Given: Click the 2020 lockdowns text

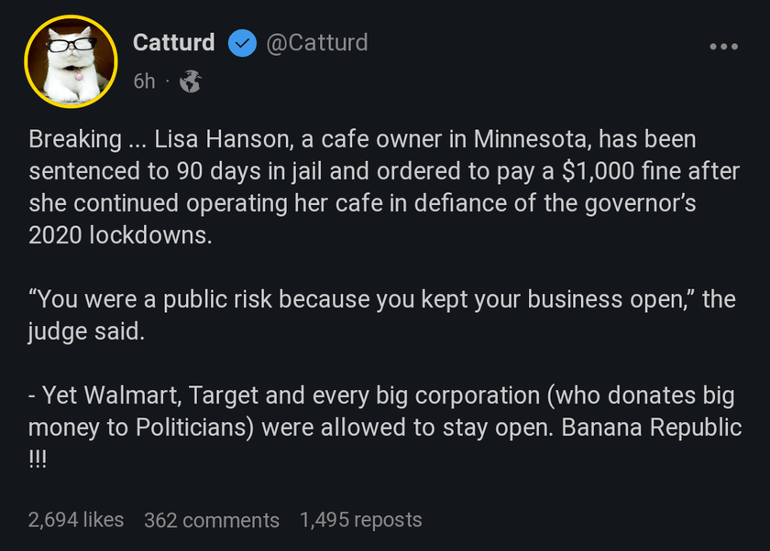Looking at the screenshot, I should coord(120,235).
